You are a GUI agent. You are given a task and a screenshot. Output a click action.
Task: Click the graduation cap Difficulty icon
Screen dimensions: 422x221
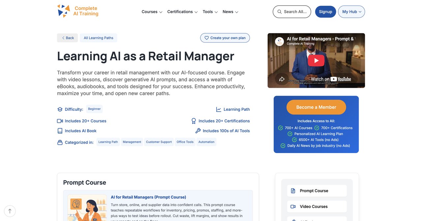click(x=60, y=110)
